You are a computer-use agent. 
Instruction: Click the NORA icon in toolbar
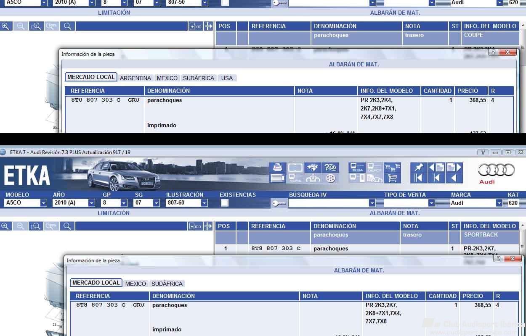click(295, 178)
